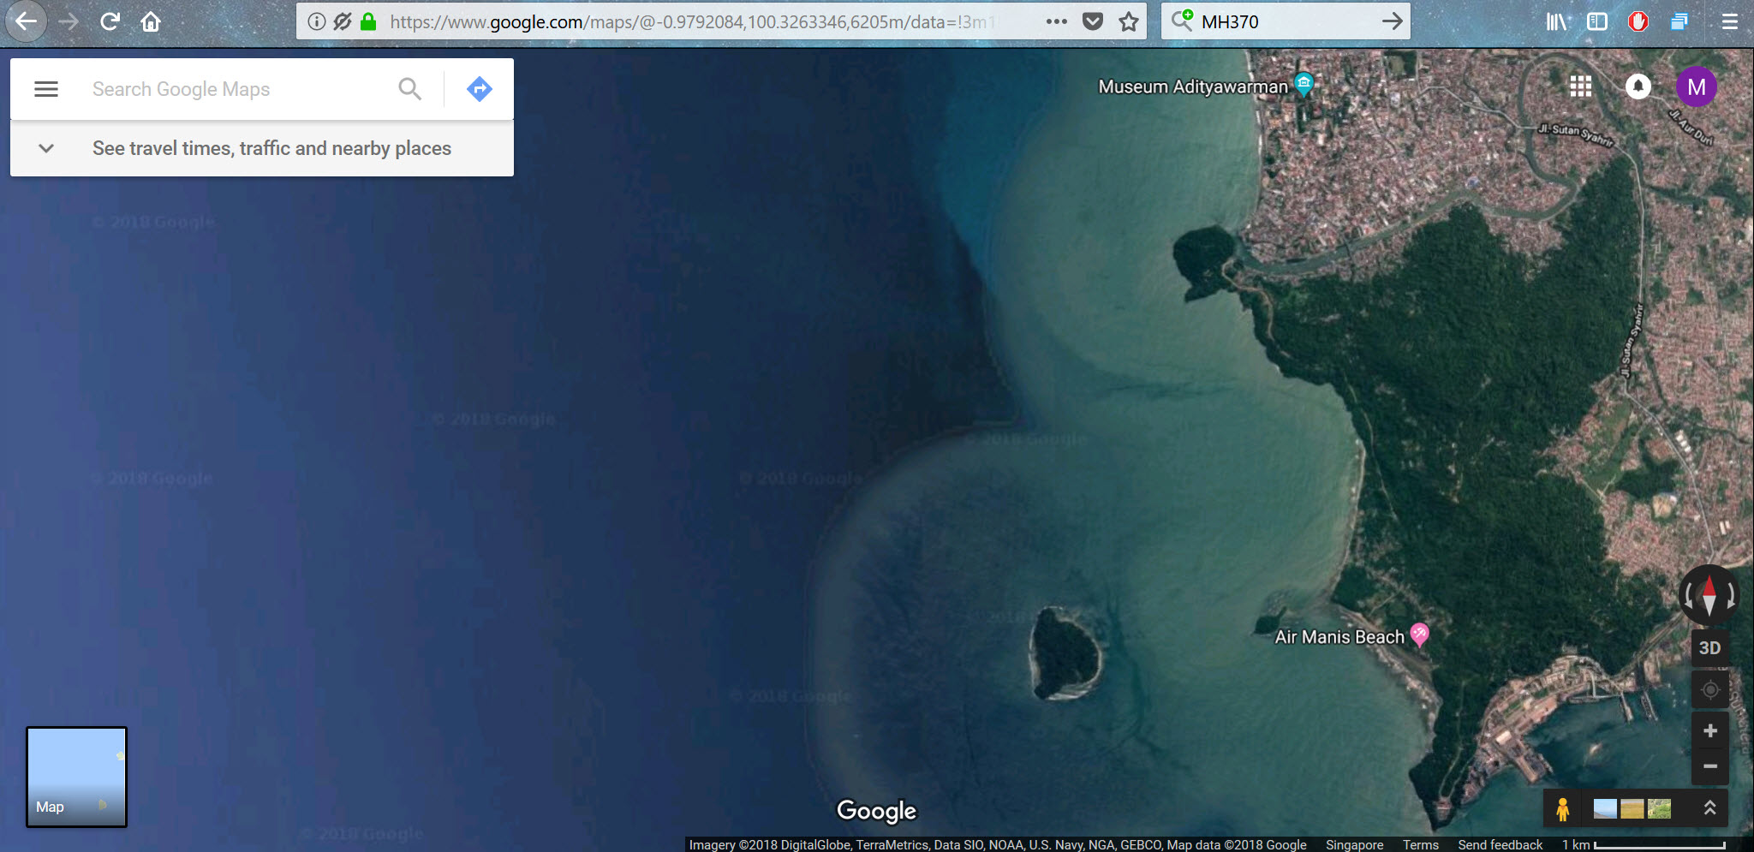Click the Air Manis Beach label
1754x852 pixels.
tap(1339, 637)
